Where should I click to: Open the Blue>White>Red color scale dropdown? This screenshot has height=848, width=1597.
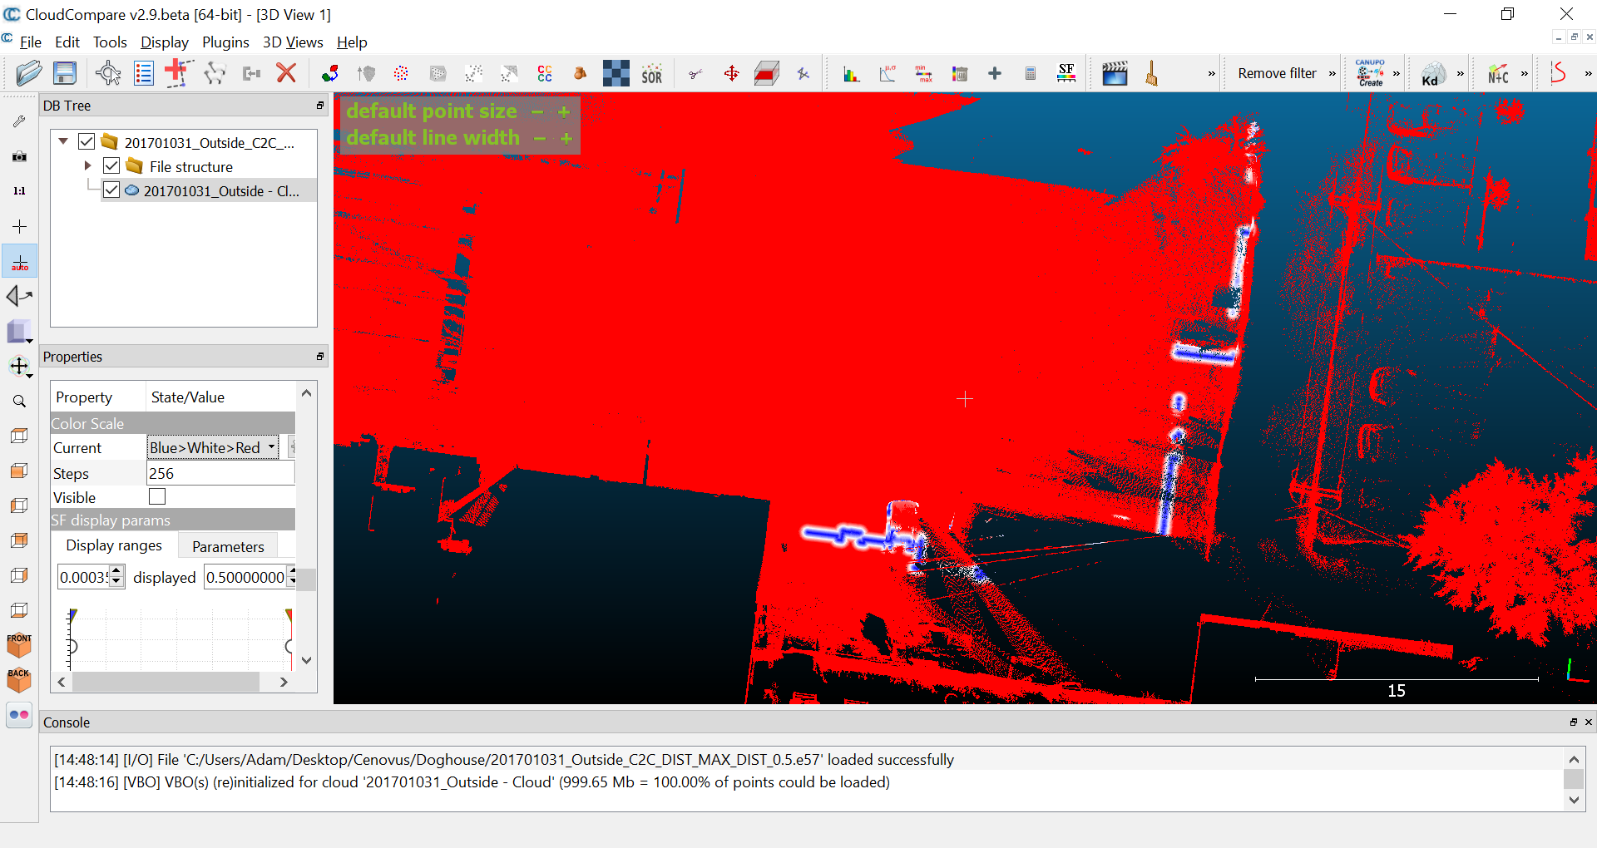[x=273, y=446]
